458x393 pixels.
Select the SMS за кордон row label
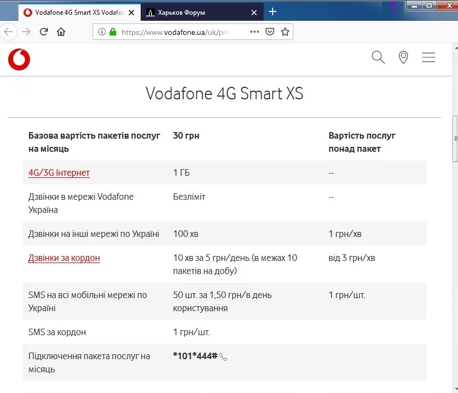pyautogui.click(x=57, y=332)
